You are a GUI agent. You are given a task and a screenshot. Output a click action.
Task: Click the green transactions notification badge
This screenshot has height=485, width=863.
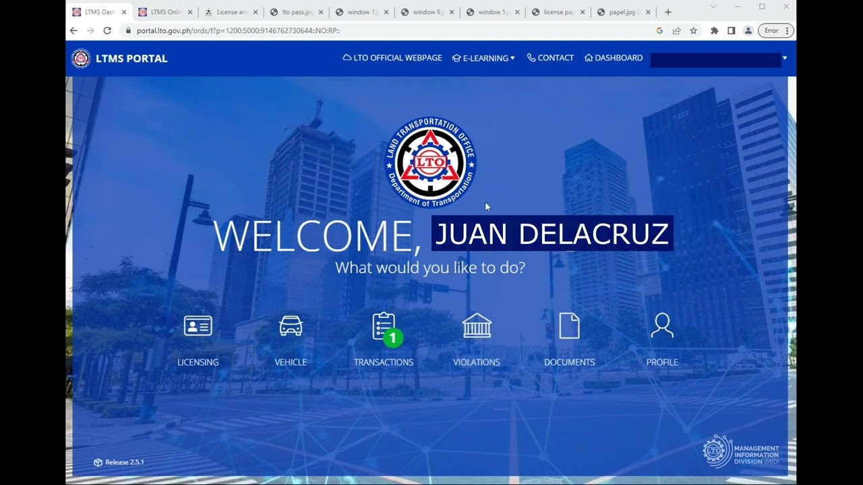point(393,338)
